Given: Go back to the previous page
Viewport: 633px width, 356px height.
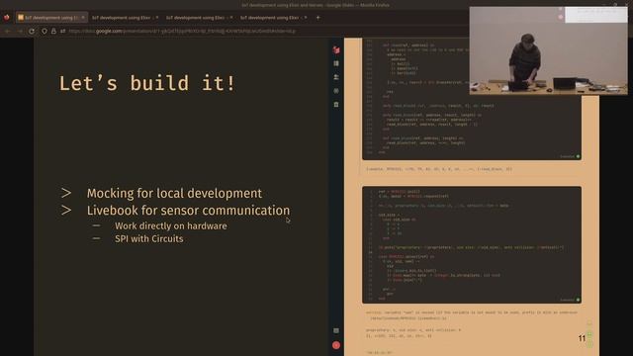Looking at the screenshot, I should (x=7, y=31).
